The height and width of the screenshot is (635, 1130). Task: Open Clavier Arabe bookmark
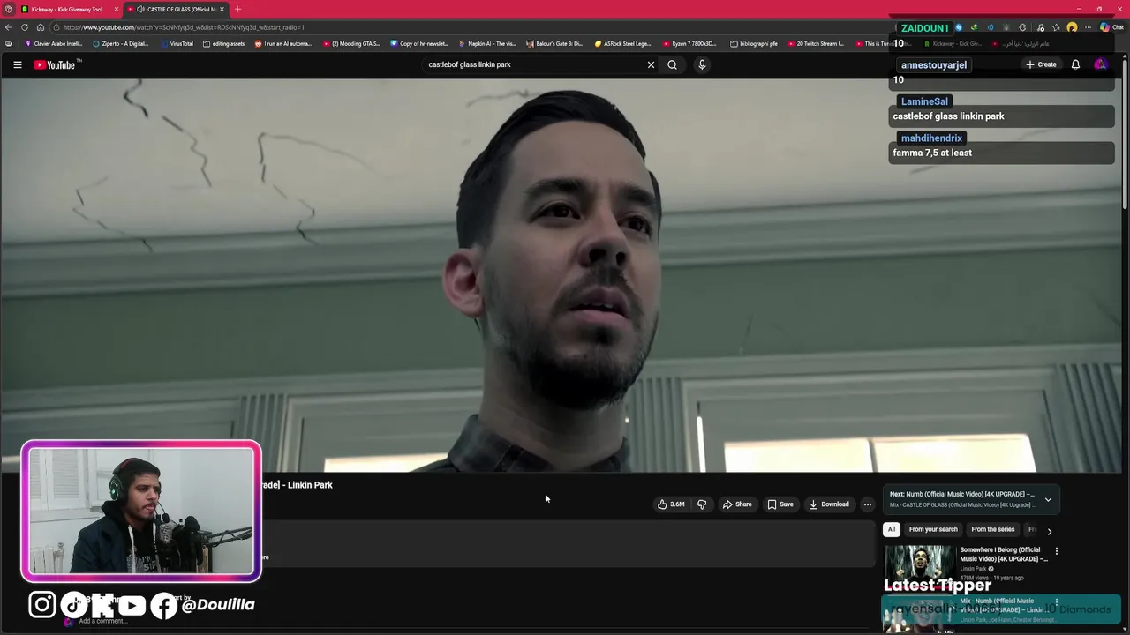click(53, 43)
